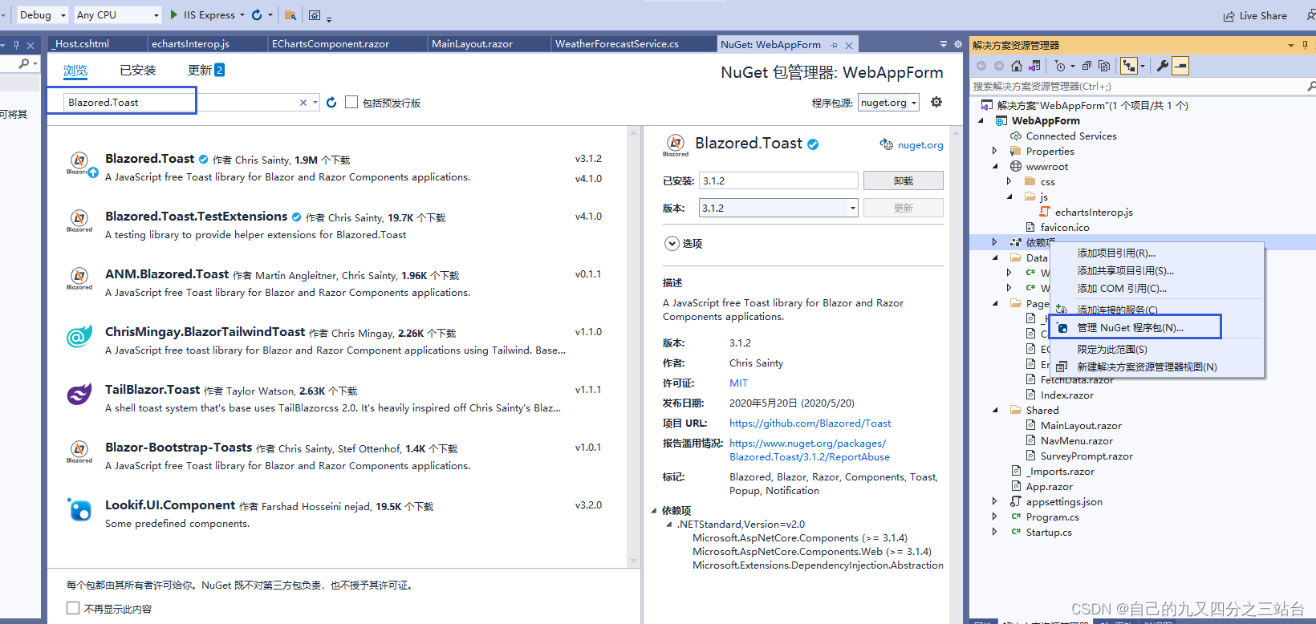Pin the Solution Explorer panel
The width and height of the screenshot is (1316, 624).
[1306, 45]
